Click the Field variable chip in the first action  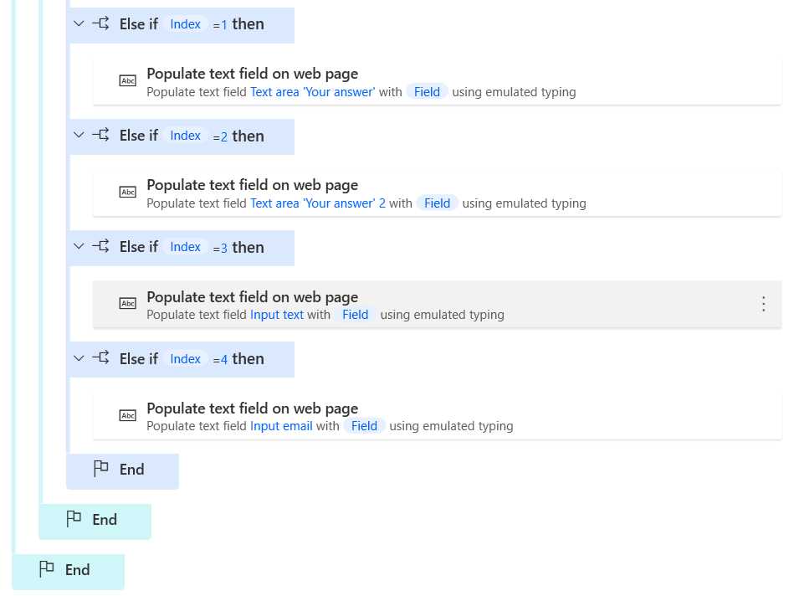[427, 92]
